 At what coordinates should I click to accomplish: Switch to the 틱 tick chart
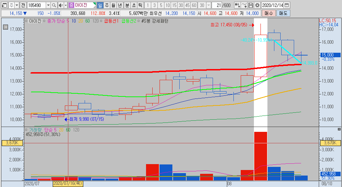coord(140,5)
